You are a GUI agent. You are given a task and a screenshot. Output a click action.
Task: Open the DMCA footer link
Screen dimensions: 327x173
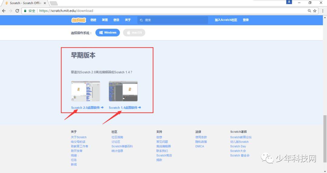point(200,146)
